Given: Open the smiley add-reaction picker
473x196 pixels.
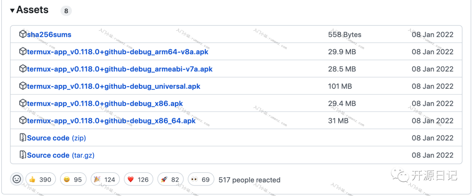Looking at the screenshot, I should 17,179.
